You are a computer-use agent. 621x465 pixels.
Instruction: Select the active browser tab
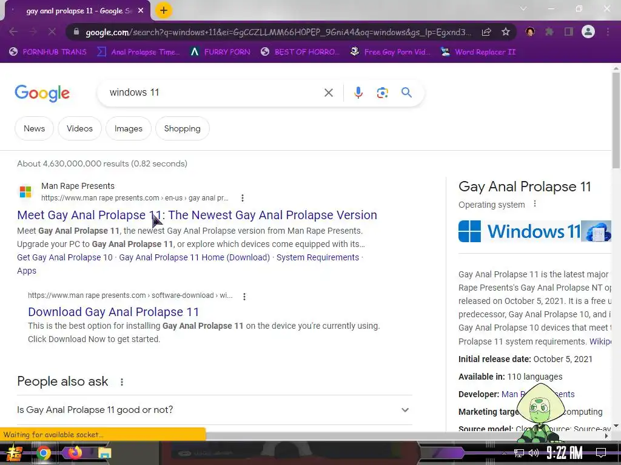[77, 11]
